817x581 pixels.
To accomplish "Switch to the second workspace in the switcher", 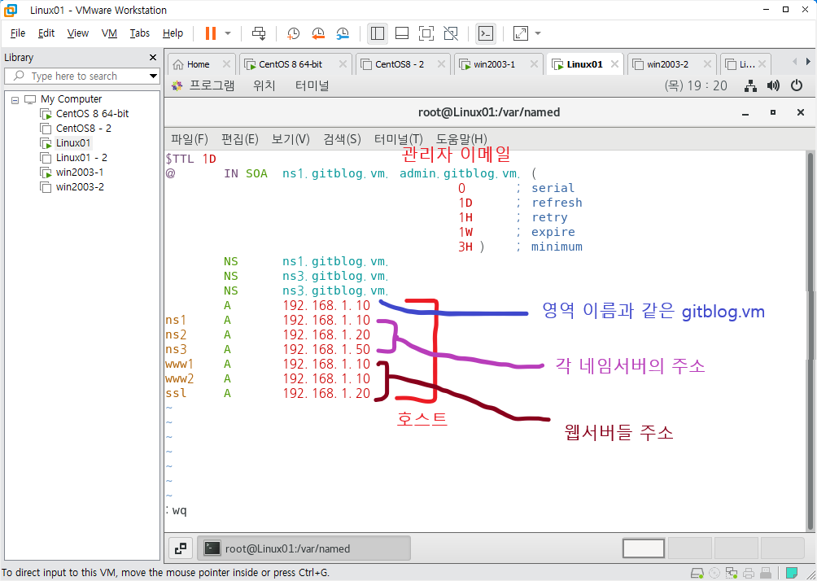I will click(x=689, y=548).
